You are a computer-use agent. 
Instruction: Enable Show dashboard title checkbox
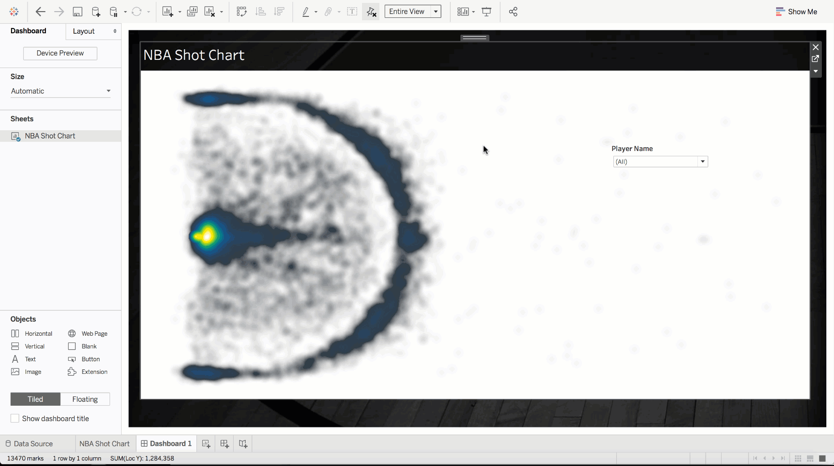[x=15, y=419]
